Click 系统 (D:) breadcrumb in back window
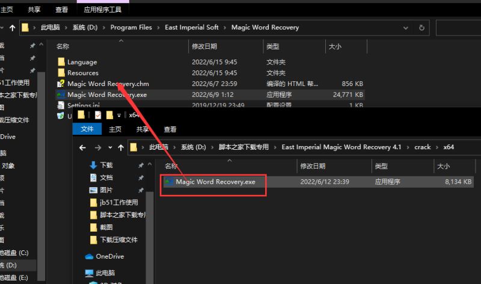 (x=85, y=28)
